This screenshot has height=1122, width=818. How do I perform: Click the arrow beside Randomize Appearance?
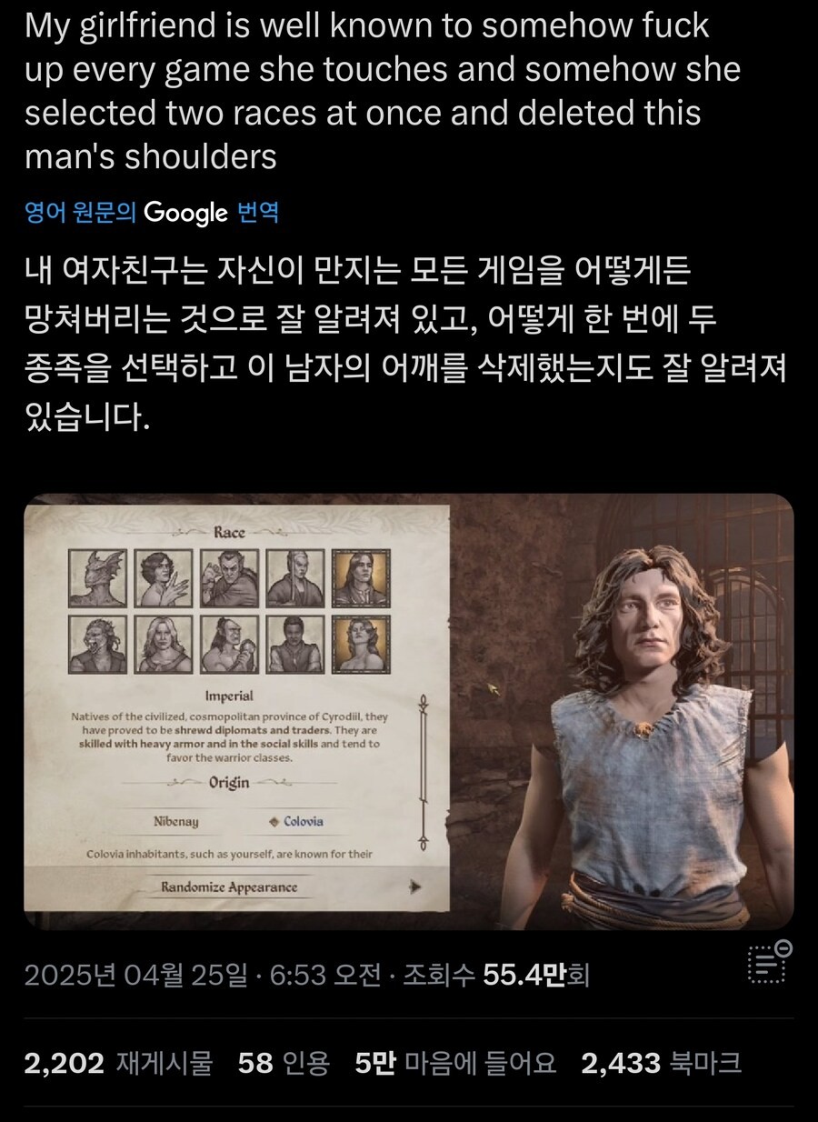click(x=415, y=887)
